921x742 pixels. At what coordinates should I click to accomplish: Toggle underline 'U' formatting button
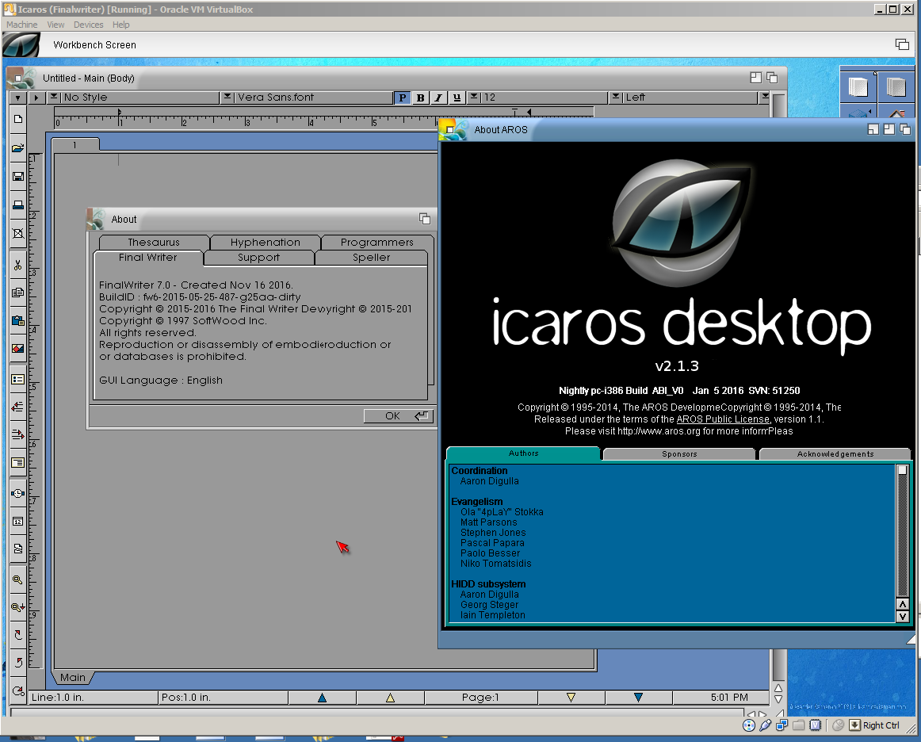[457, 98]
